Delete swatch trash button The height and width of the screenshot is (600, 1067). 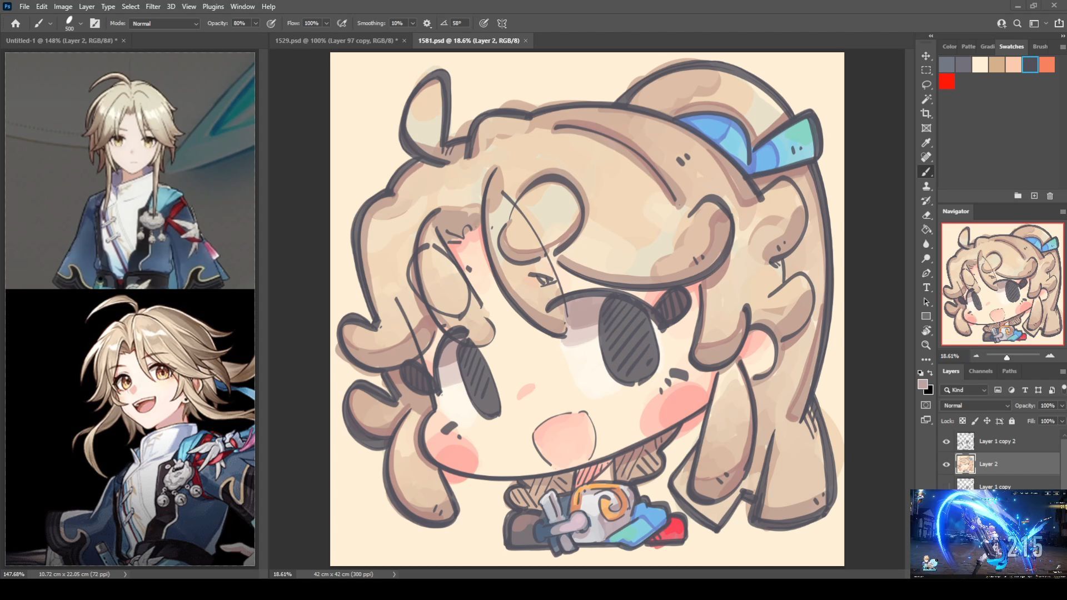1050,196
